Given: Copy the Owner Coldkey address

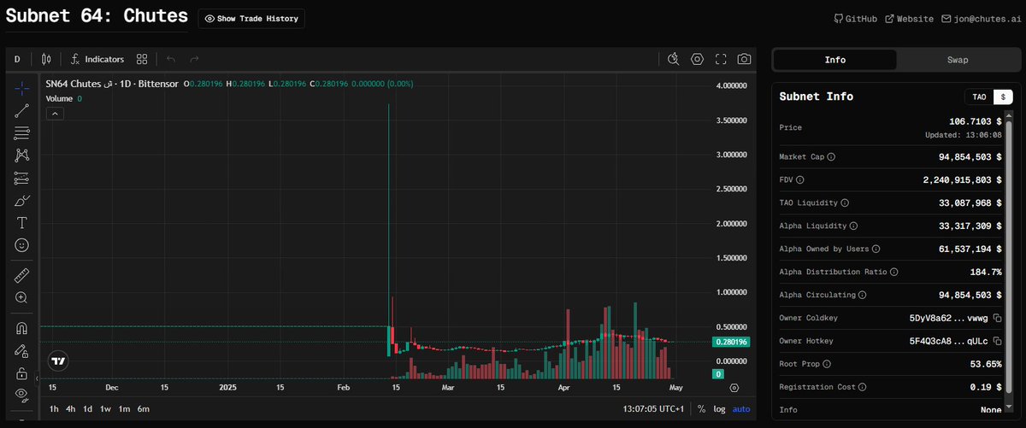Looking at the screenshot, I should 998,318.
